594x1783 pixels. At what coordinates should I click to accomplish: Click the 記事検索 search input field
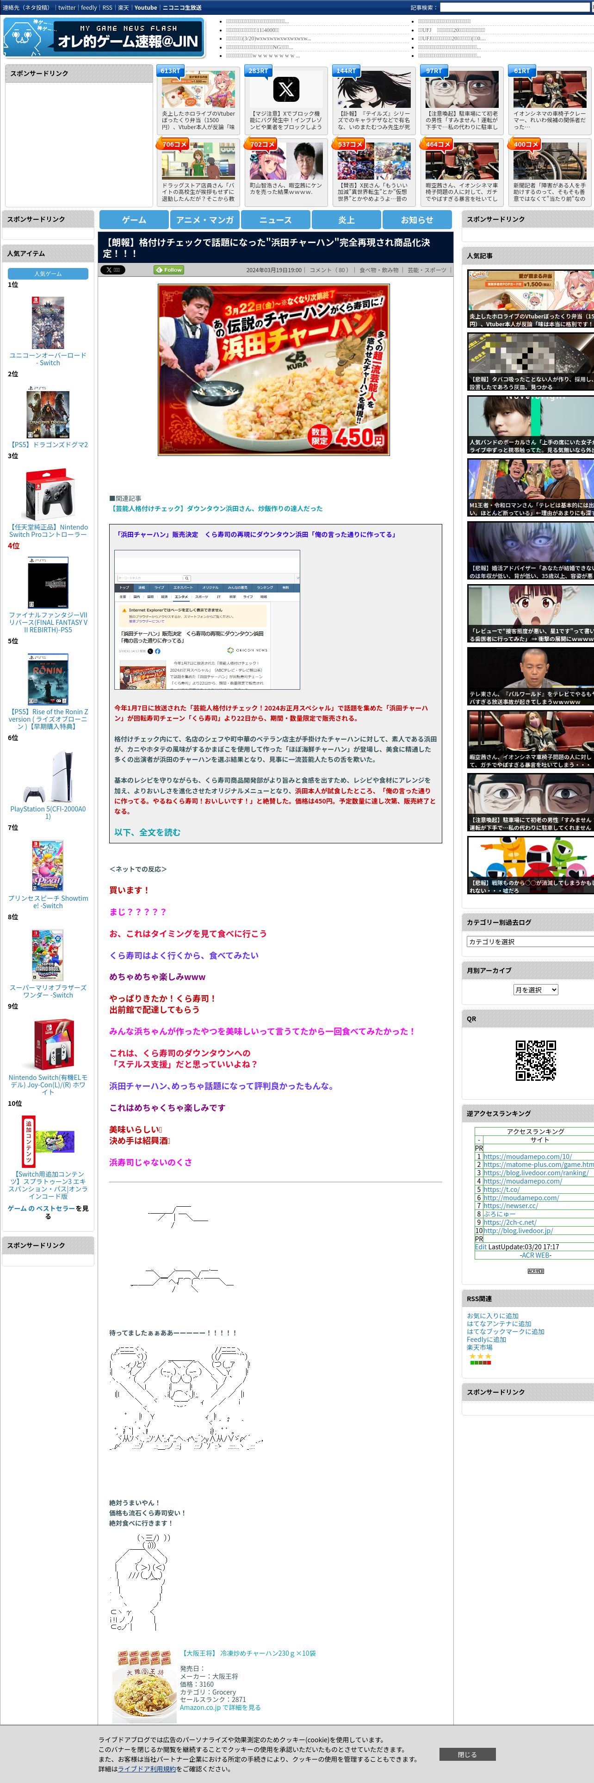click(515, 7)
